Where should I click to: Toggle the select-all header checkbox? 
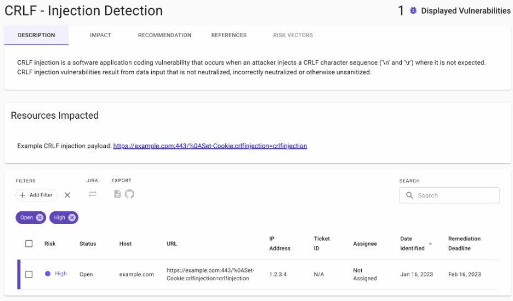coord(29,244)
